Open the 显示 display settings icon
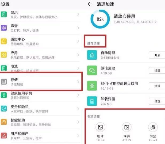This screenshot has width=165, height=144. (4, 14)
